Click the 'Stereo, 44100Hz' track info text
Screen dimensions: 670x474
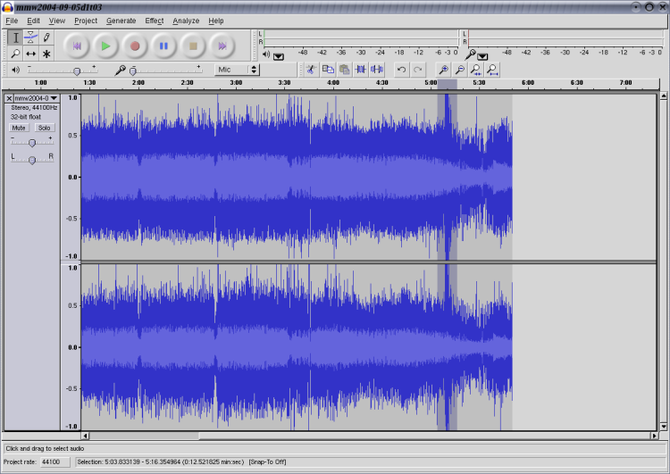[34, 108]
